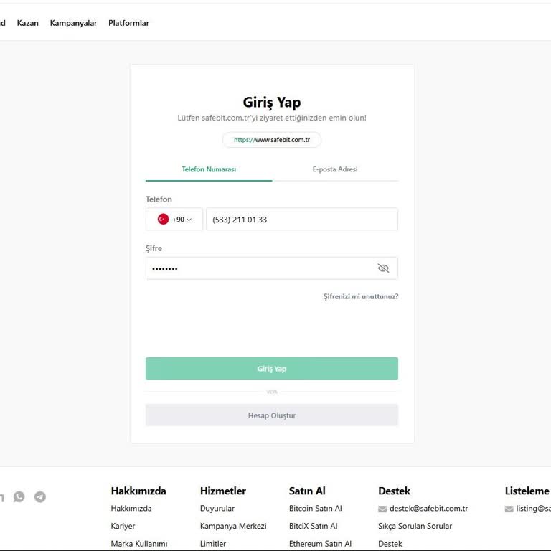Open the Telegram social icon
551x551 pixels.
(x=40, y=496)
